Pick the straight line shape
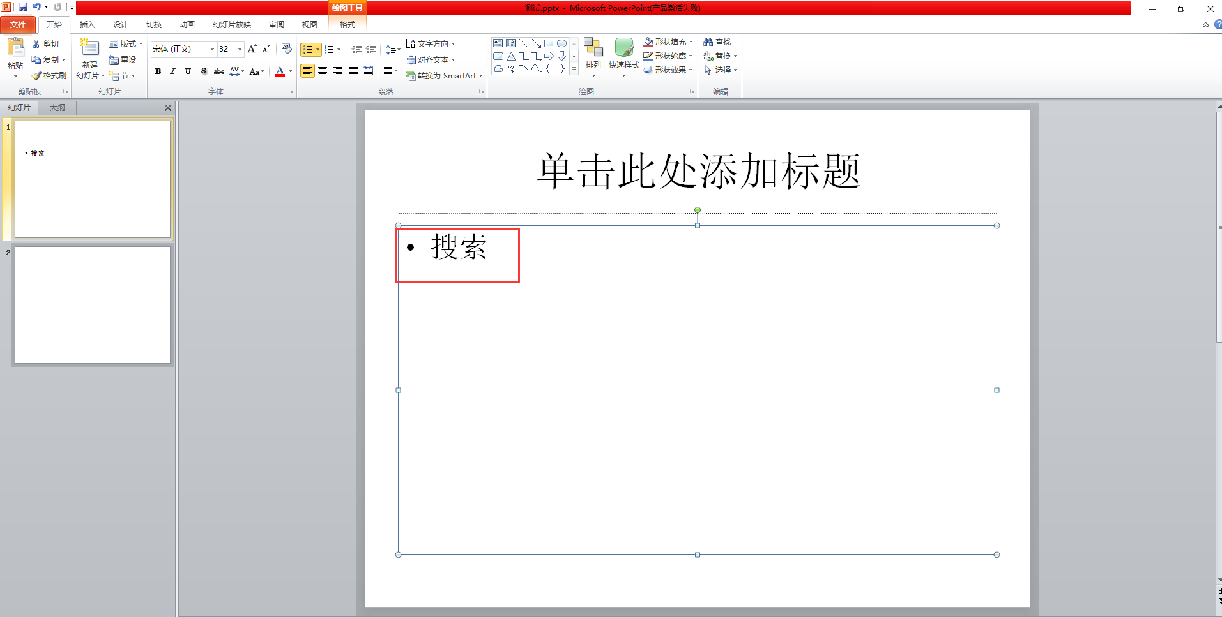The height and width of the screenshot is (617, 1222). (x=524, y=43)
